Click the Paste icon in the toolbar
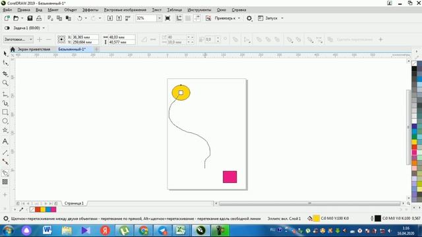 coord(69,18)
